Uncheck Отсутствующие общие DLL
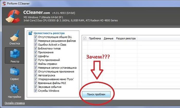 tap(35, 37)
